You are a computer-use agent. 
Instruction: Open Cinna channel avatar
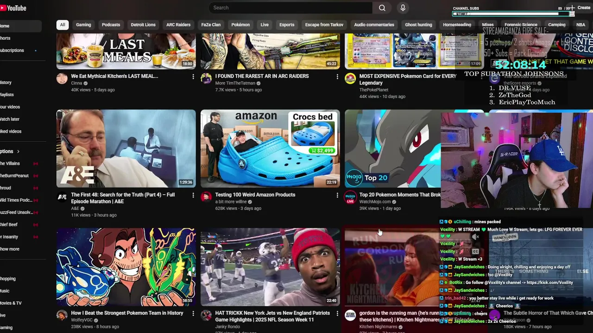point(62,78)
